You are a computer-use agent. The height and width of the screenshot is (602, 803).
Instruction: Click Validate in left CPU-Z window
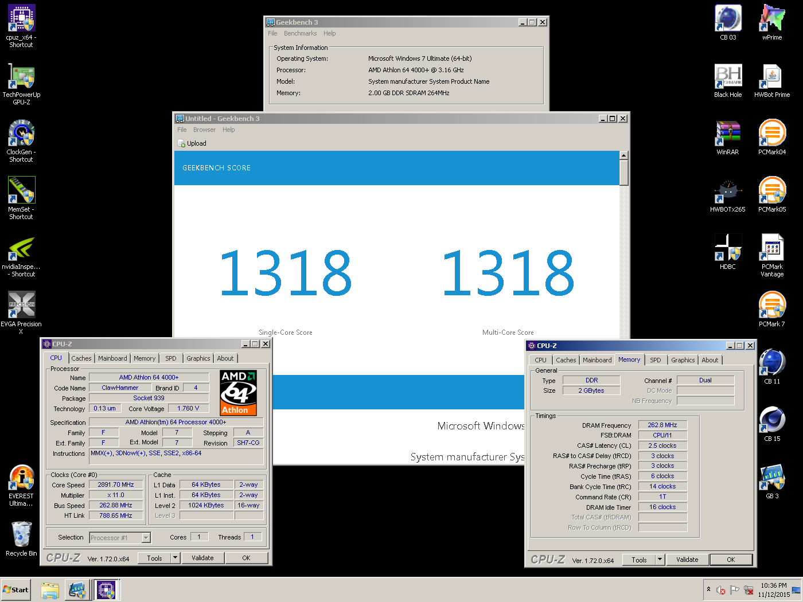(x=202, y=558)
